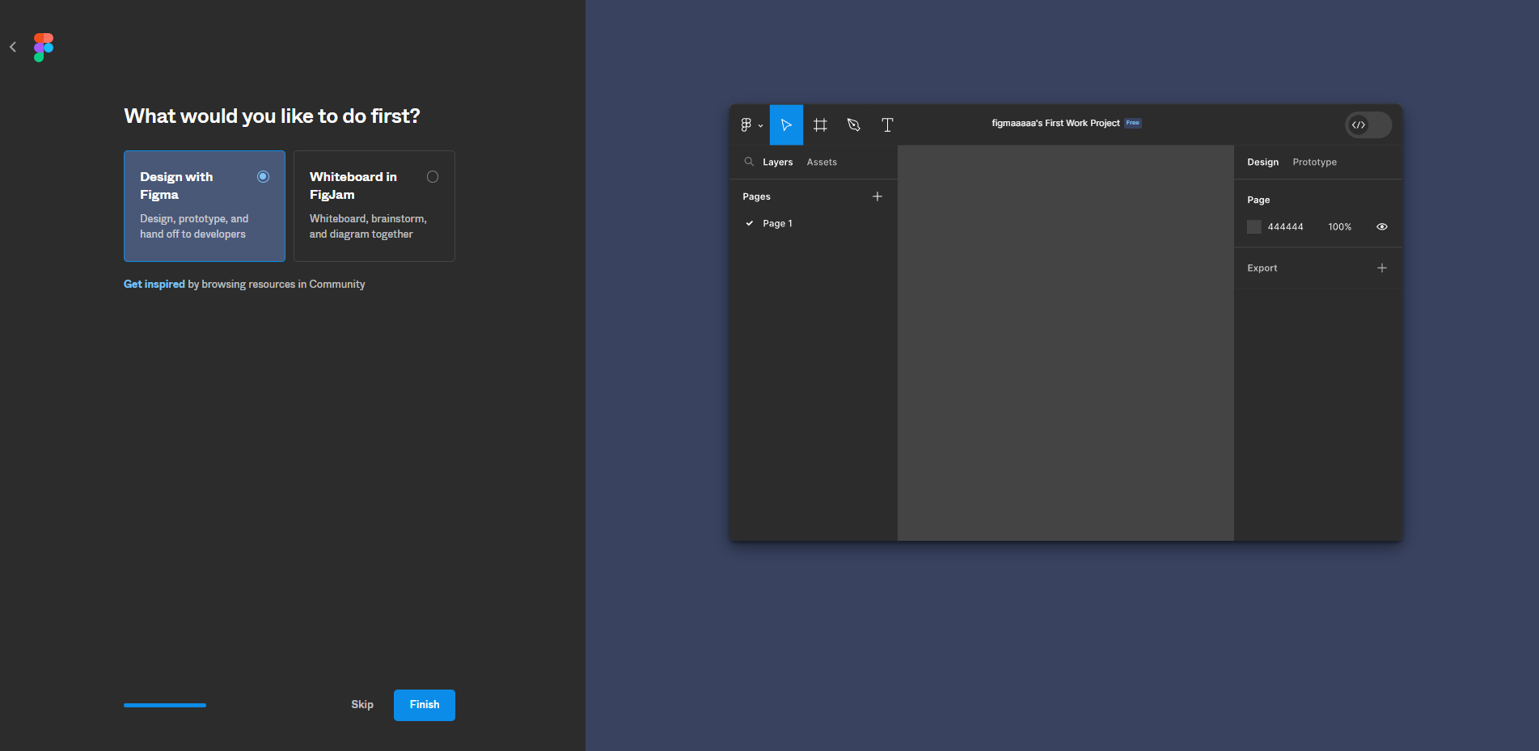This screenshot has width=1539, height=751.
Task: Toggle page background visibility eye icon
Action: pyautogui.click(x=1382, y=227)
